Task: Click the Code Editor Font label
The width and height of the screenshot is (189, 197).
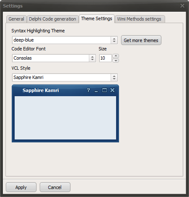Action: coord(28,49)
